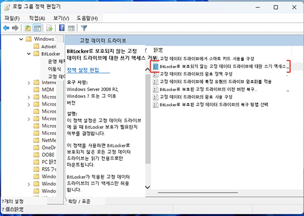Click the MDM folder icon
This screenshot has width=304, height=216.
coord(36,89)
